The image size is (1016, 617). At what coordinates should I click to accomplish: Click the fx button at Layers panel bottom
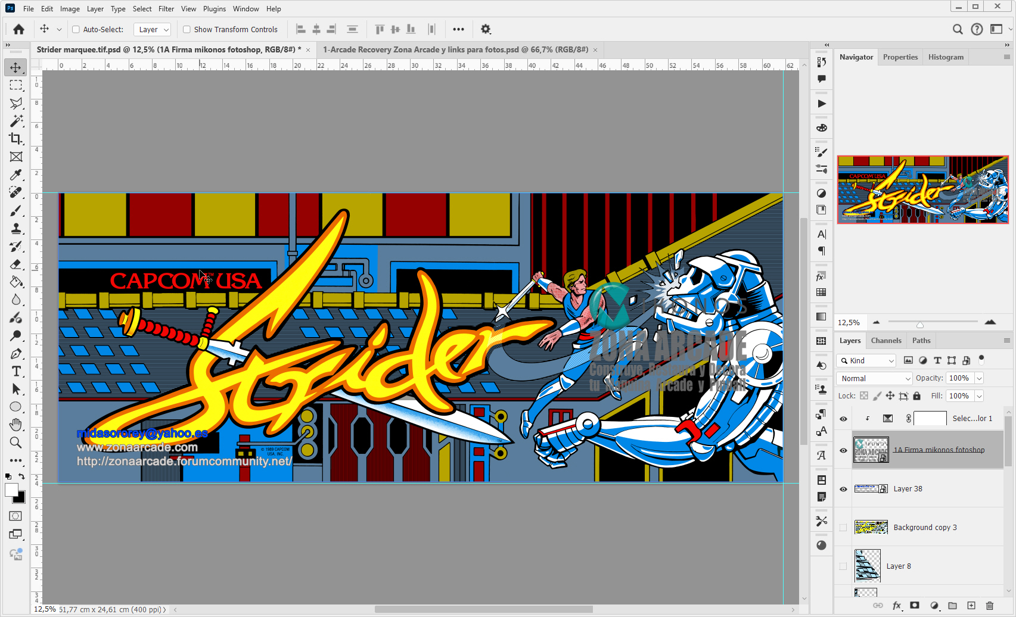[898, 604]
